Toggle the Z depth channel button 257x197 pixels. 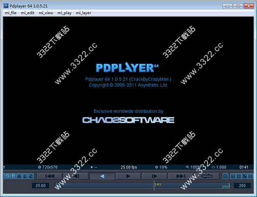pyautogui.click(x=31, y=176)
